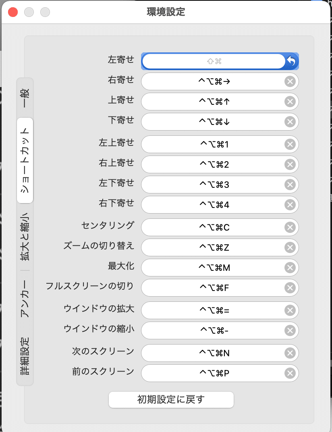Clear the 右下寄せ shortcut
This screenshot has width=332, height=432.
(290, 205)
